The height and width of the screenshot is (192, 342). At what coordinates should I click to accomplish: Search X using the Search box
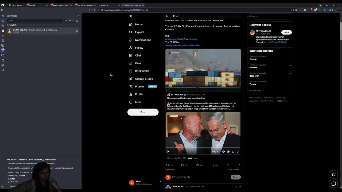(271, 16)
